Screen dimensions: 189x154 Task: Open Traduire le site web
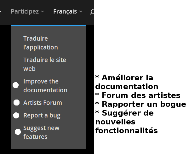[x=44, y=64]
